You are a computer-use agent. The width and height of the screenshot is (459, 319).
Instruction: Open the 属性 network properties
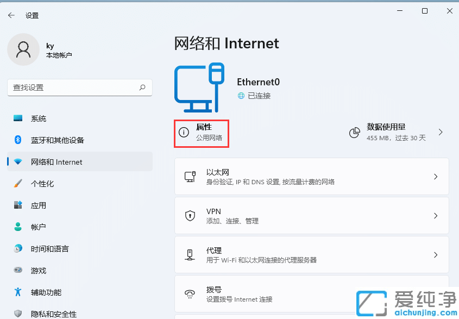pyautogui.click(x=201, y=132)
